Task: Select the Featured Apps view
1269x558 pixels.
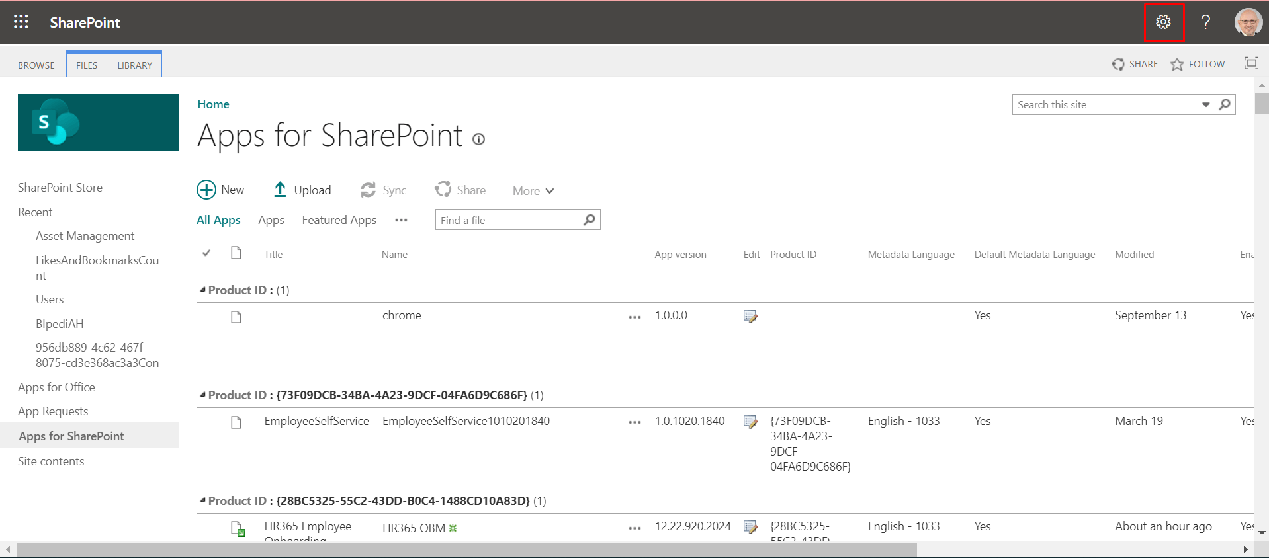Action: click(339, 220)
